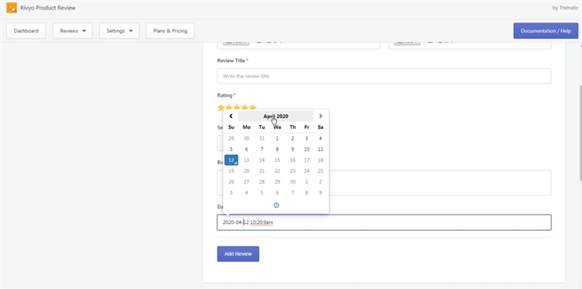Viewport: 582px width, 289px height.
Task: Select April 15 in calendar
Action: [277, 160]
